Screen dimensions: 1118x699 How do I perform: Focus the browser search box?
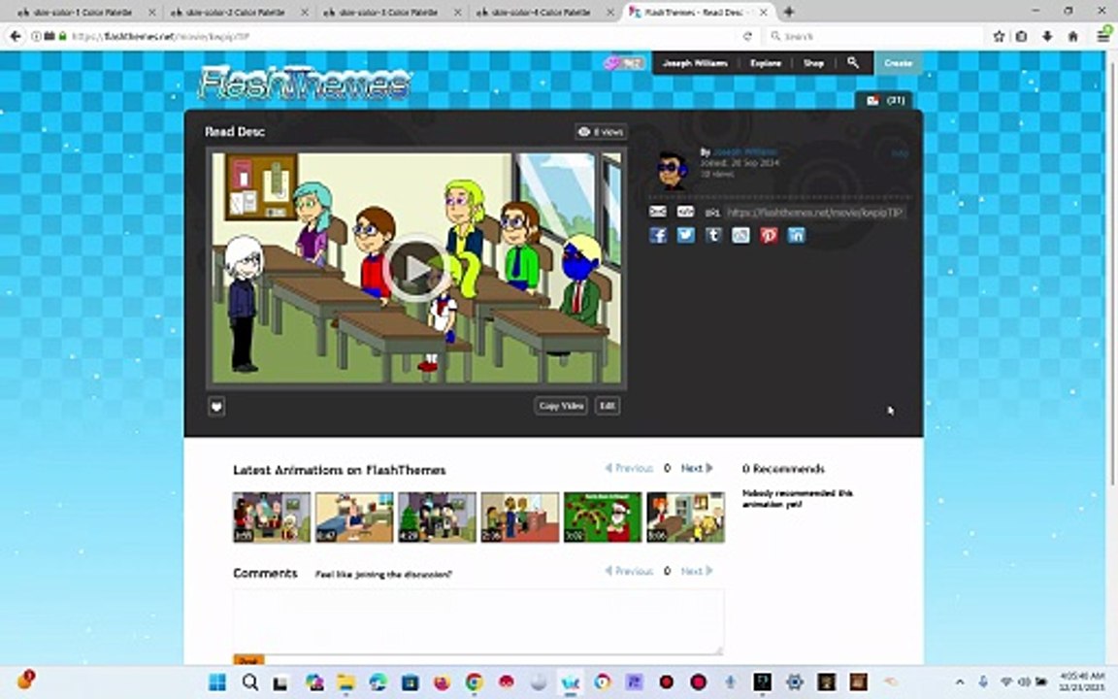click(873, 36)
